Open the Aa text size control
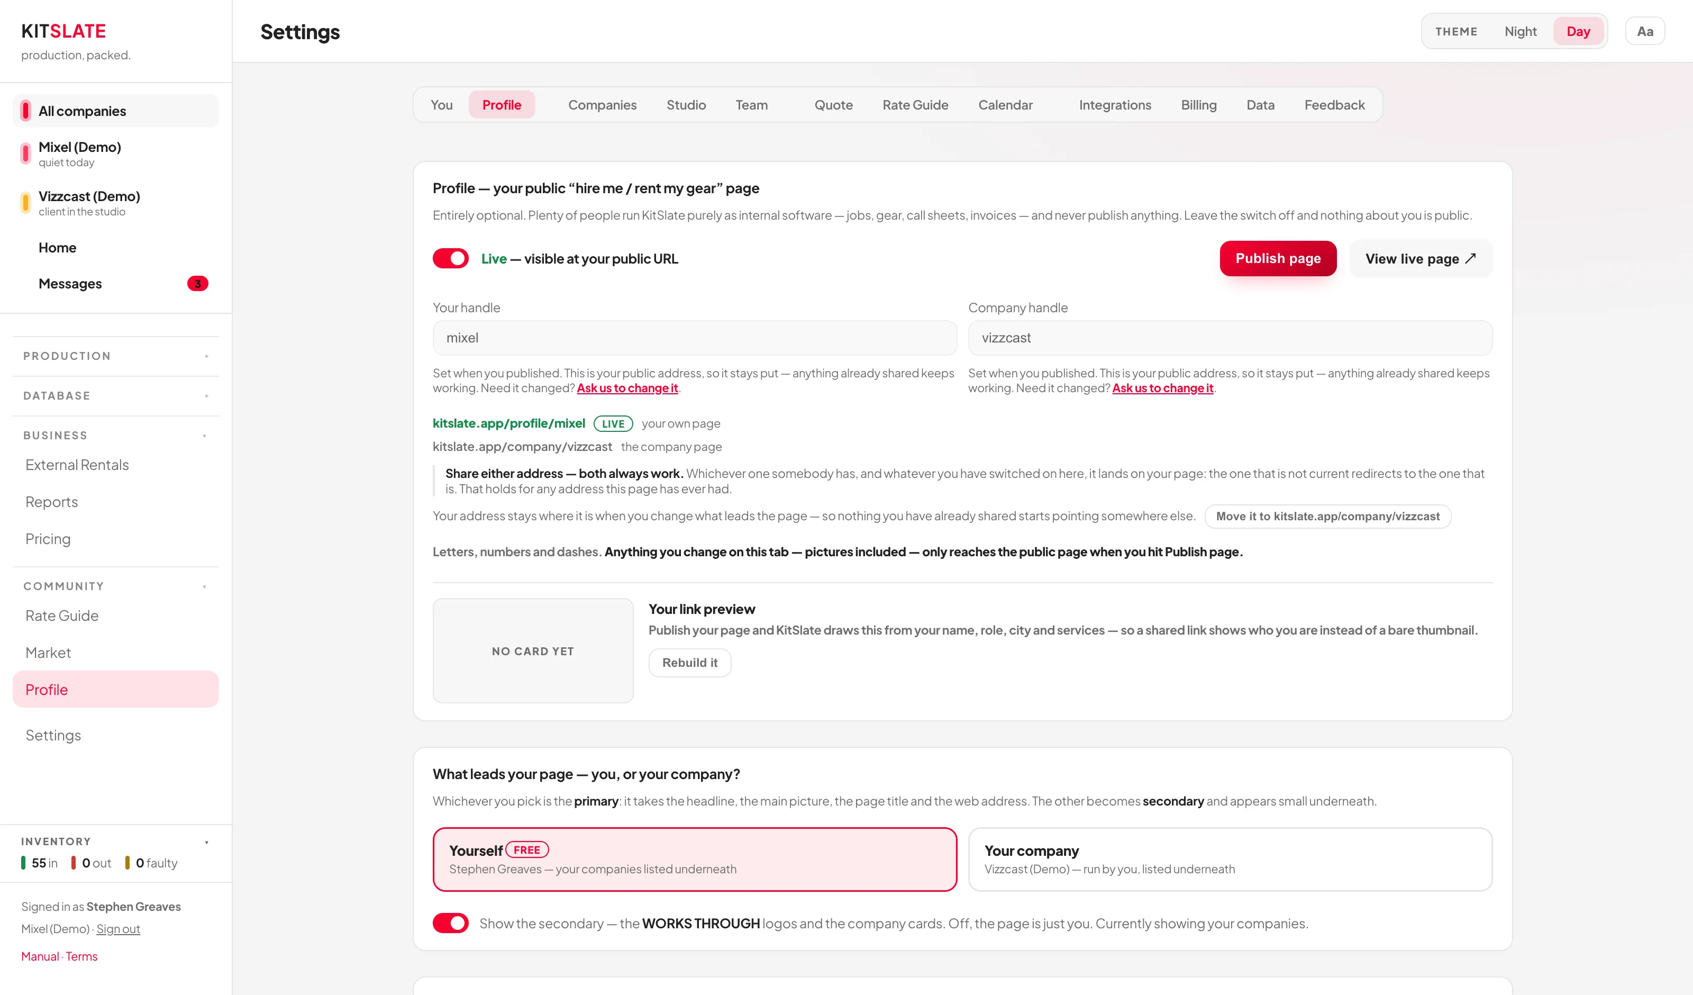 coord(1645,32)
